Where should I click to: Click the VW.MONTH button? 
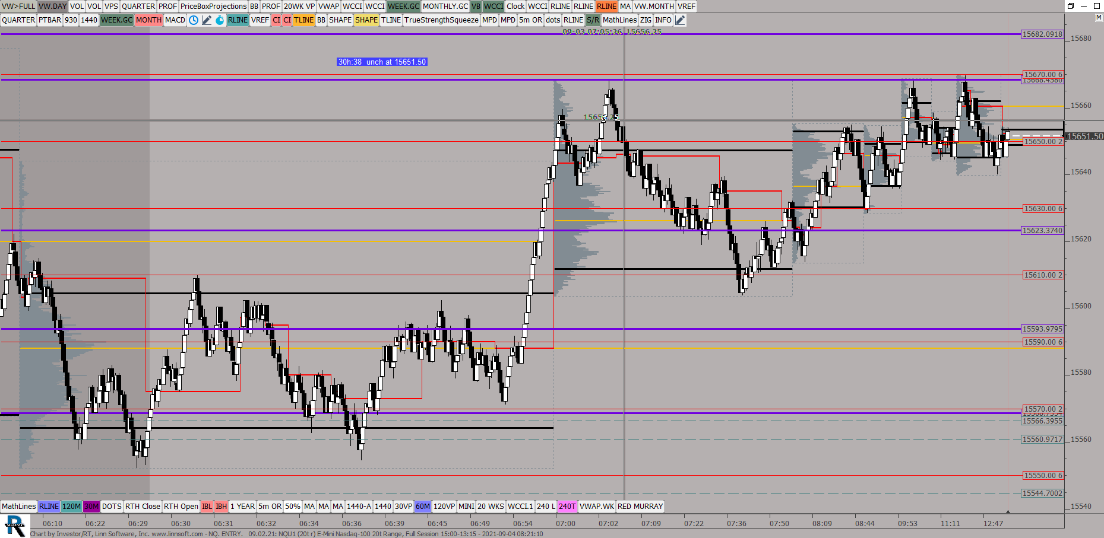654,7
